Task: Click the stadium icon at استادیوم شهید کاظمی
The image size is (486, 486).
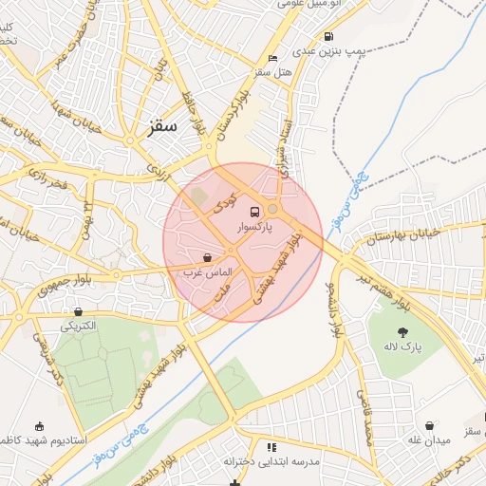Action: [x=39, y=426]
